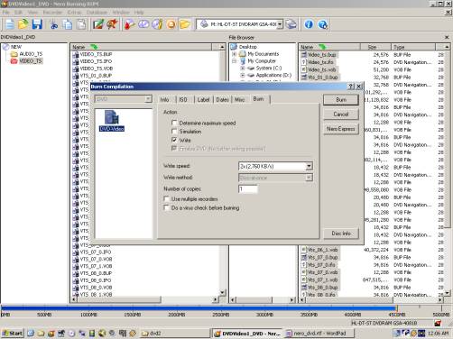Click the orange Eject disc icon
The width and height of the screenshot is (453, 339).
[171, 24]
